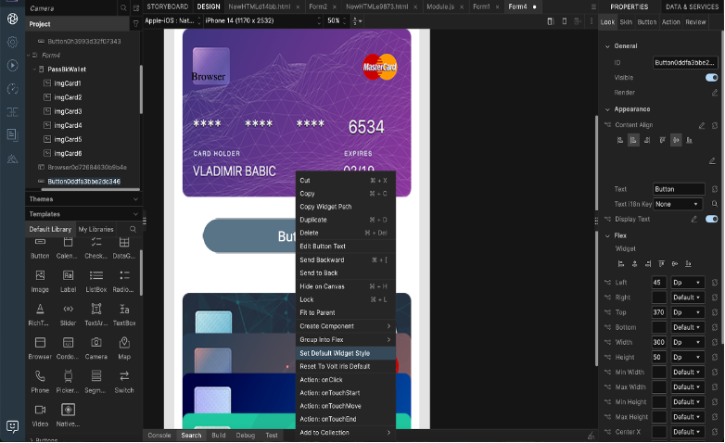Select the PickerView widget in library
Image resolution: width=725 pixels, height=443 pixels.
click(x=68, y=382)
